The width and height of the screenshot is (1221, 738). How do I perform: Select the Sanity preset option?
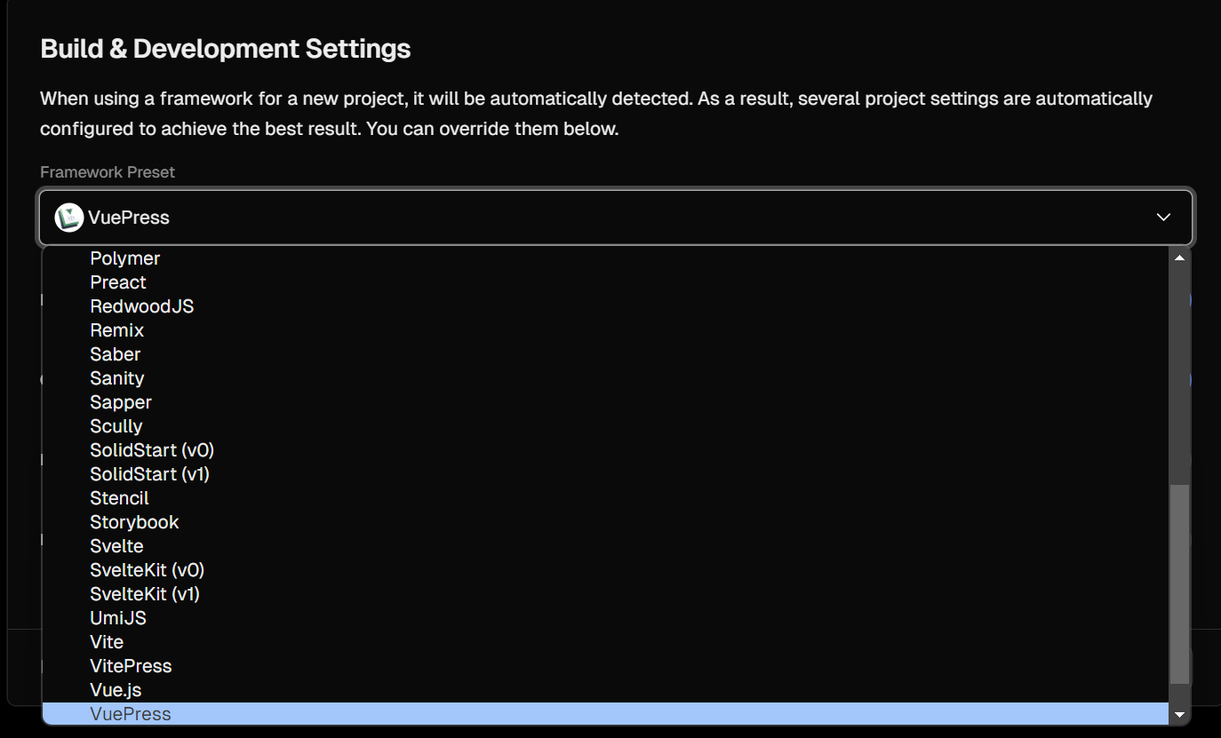(x=116, y=378)
